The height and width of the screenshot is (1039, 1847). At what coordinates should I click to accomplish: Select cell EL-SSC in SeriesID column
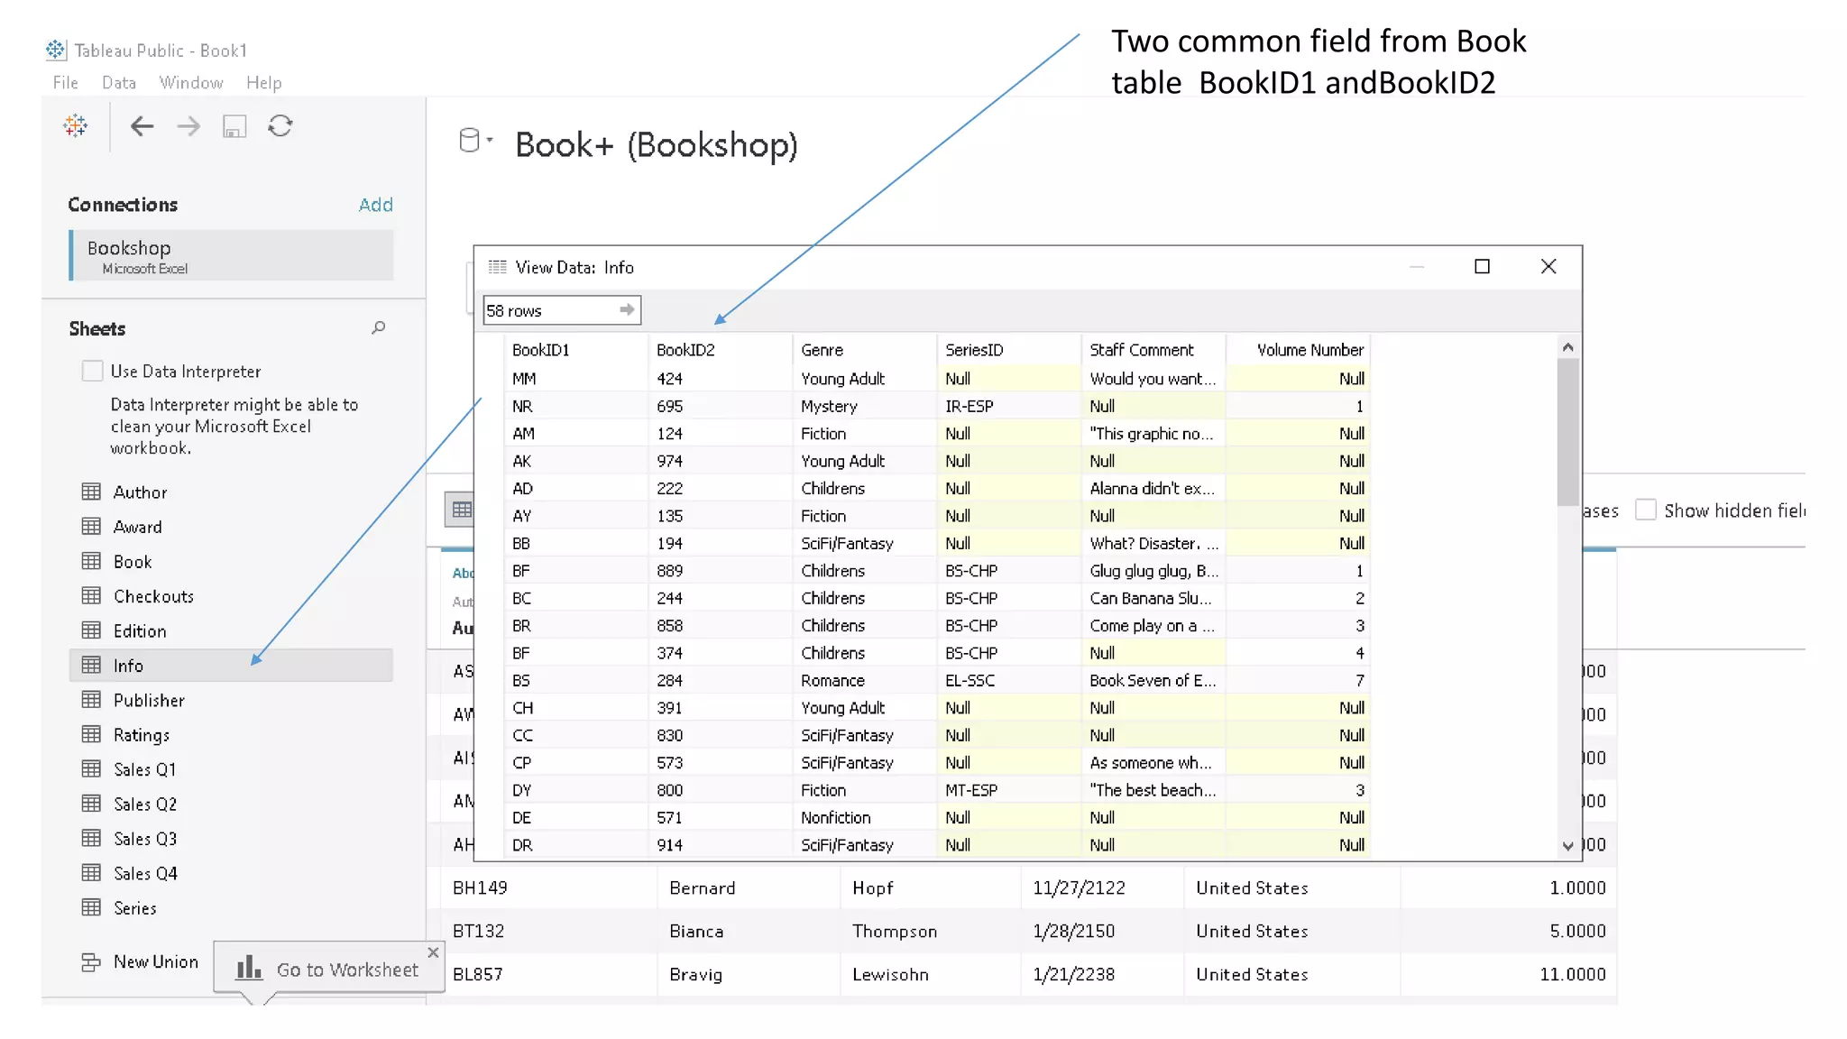point(1008,680)
